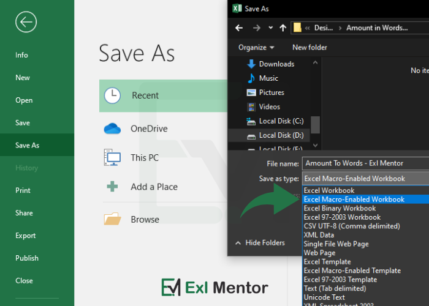Click the Local Disk (C:) drive icon
This screenshot has height=306, width=429.
tap(251, 121)
